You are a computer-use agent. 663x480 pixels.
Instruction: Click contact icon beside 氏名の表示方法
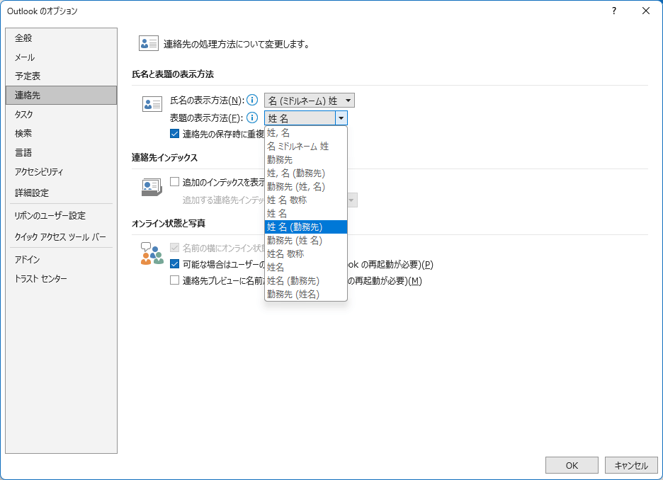point(152,104)
